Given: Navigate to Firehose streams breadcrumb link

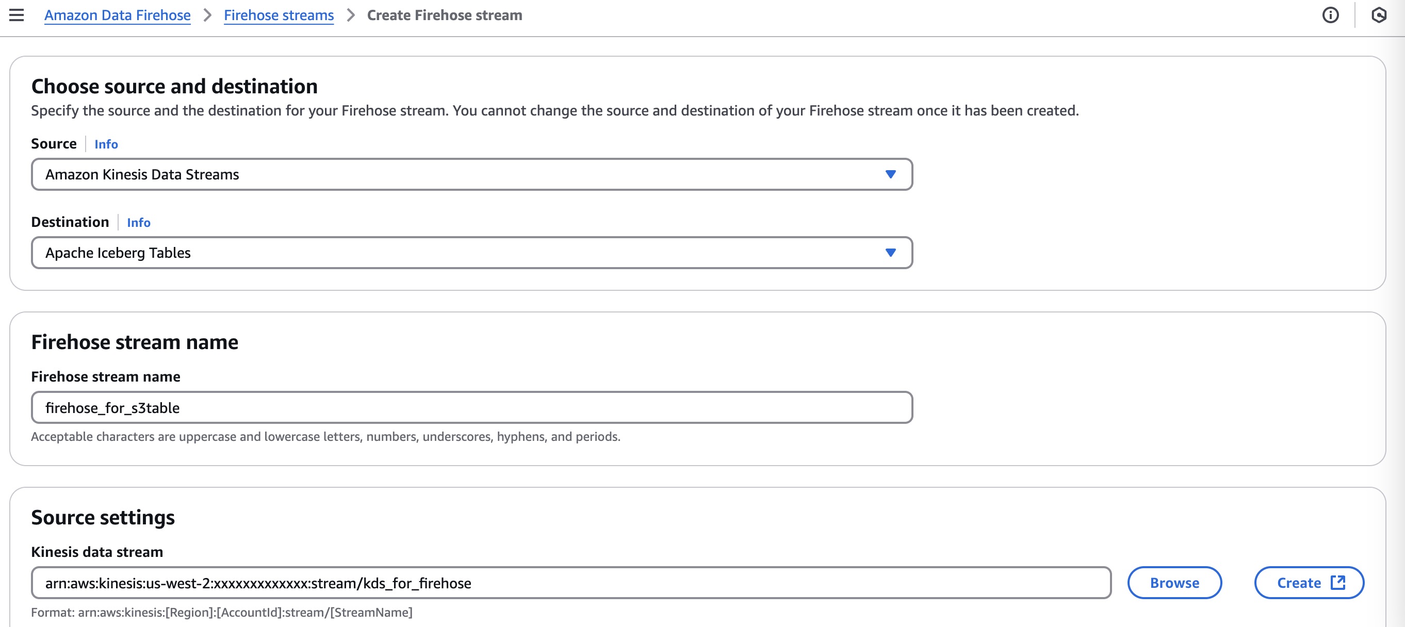Looking at the screenshot, I should [278, 15].
